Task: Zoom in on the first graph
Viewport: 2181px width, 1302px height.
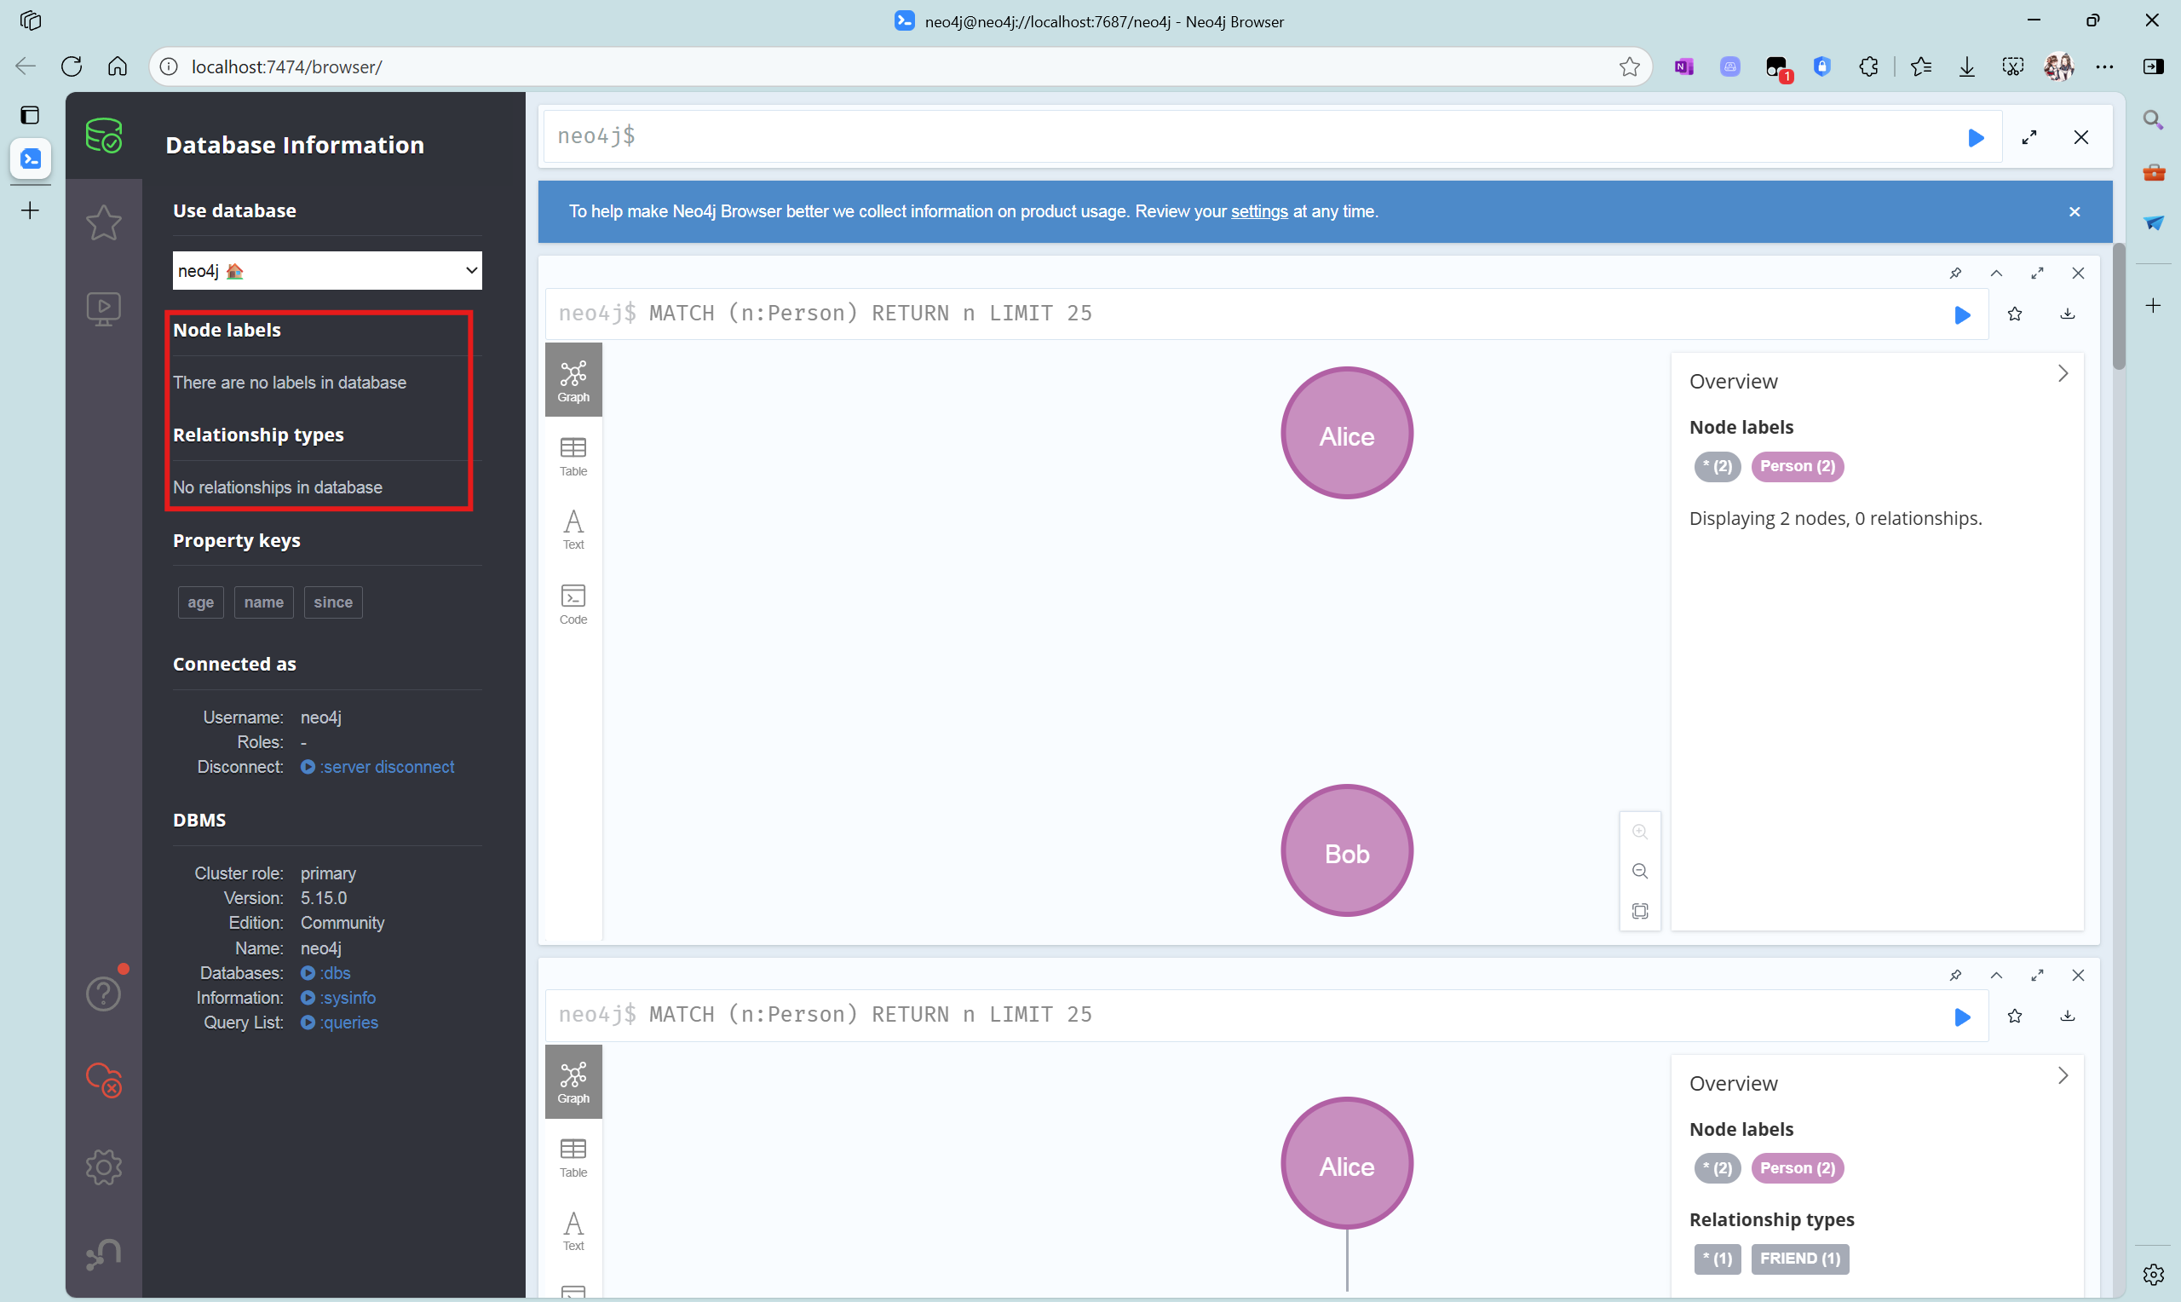Action: pyautogui.click(x=1639, y=832)
